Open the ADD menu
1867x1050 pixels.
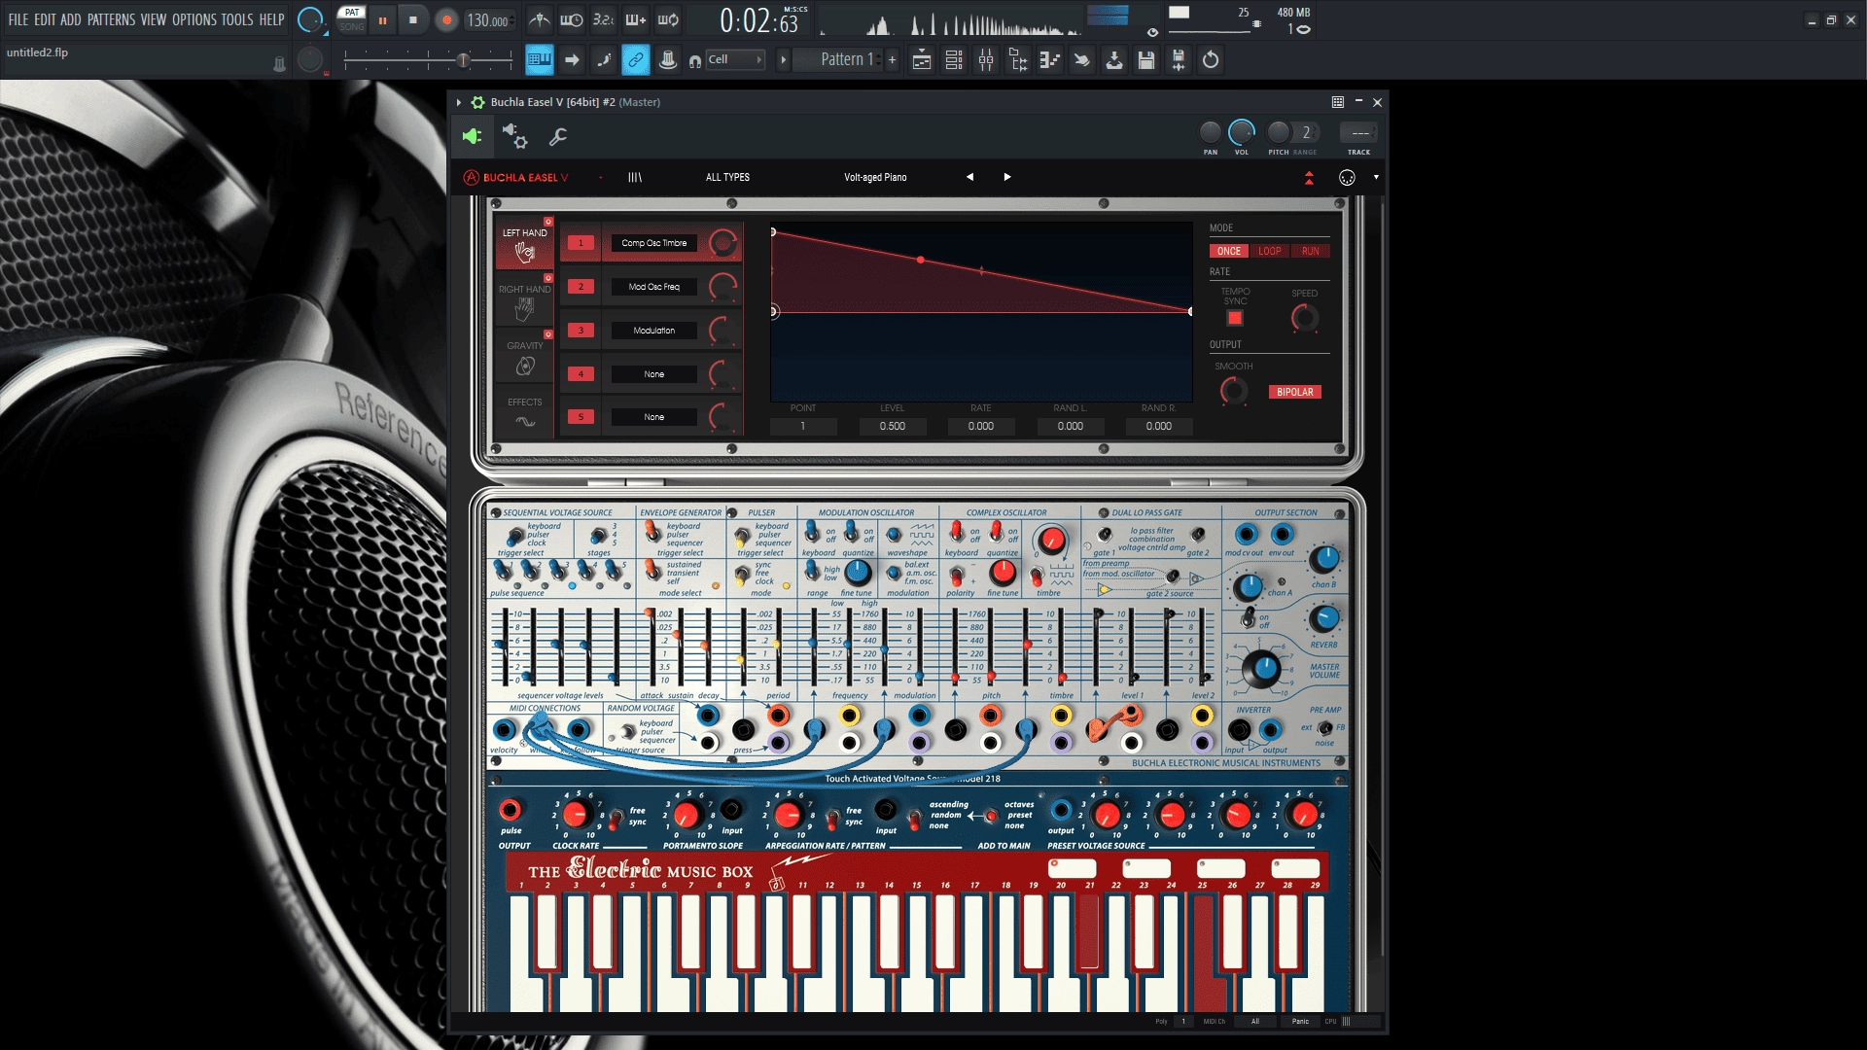coord(71,19)
